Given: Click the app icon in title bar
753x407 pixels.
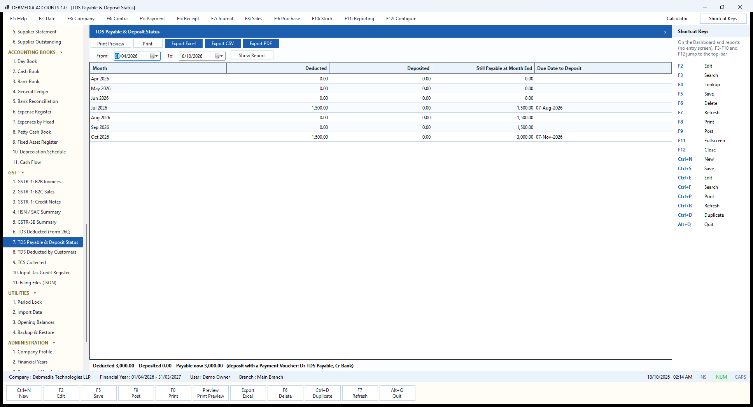Looking at the screenshot, I should (7, 7).
